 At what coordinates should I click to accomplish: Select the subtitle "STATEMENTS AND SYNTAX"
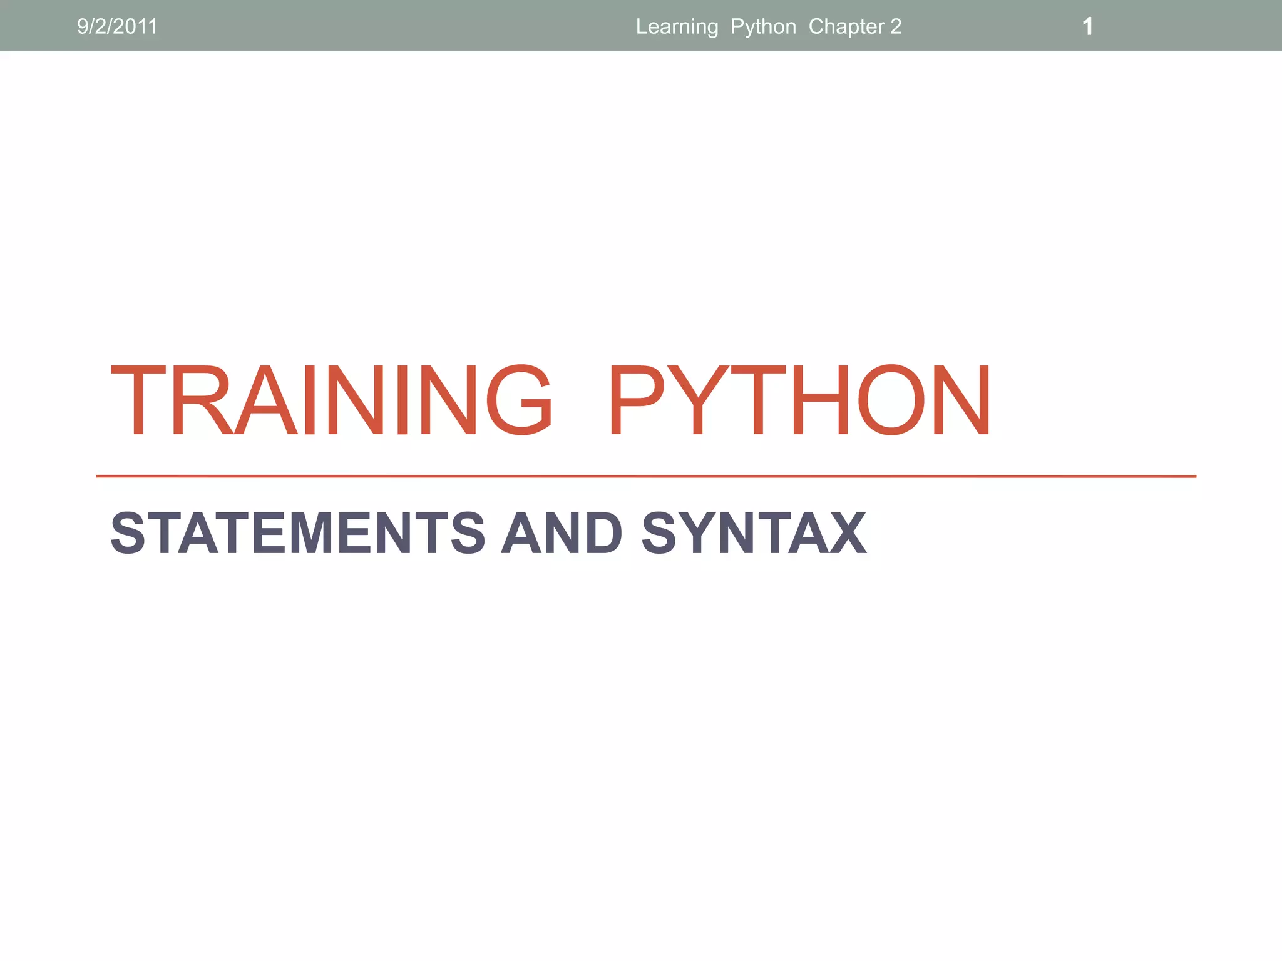click(489, 533)
